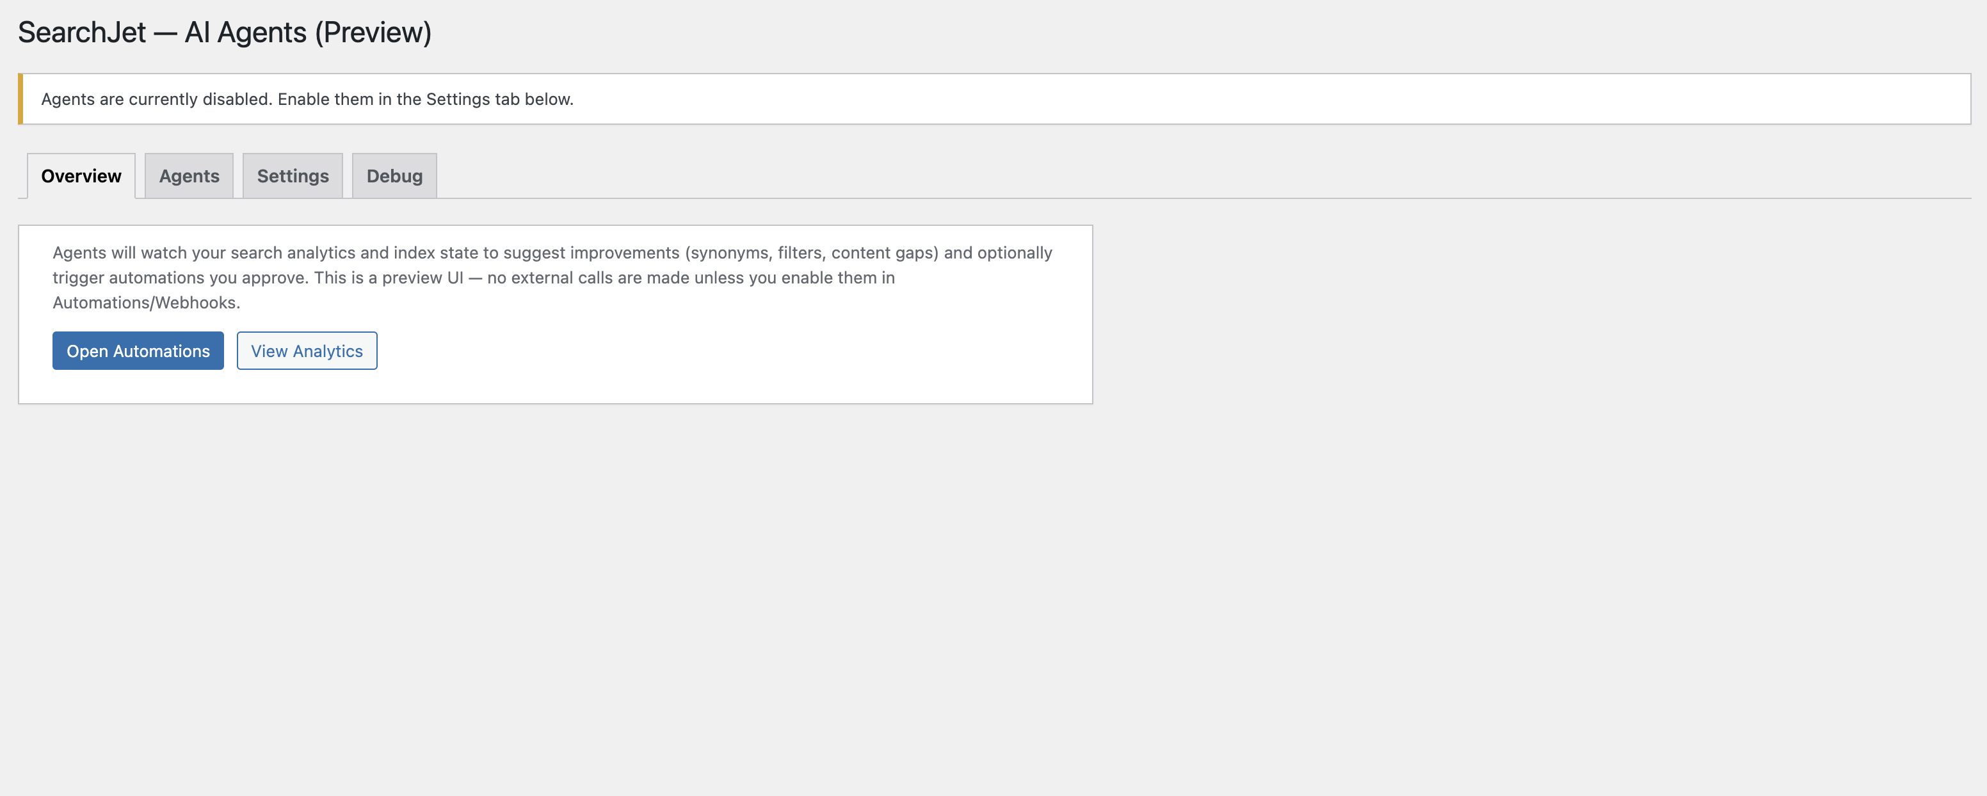
Task: Select the Debug tab
Action: point(394,176)
